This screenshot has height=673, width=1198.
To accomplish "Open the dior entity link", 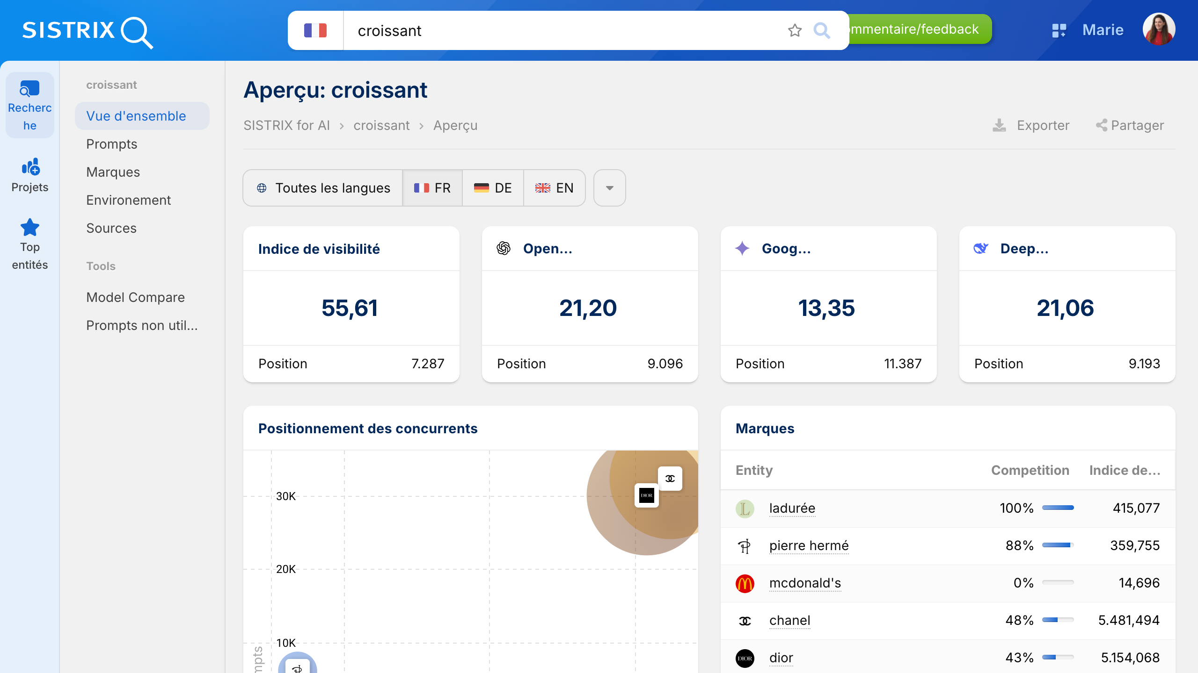I will [x=781, y=658].
